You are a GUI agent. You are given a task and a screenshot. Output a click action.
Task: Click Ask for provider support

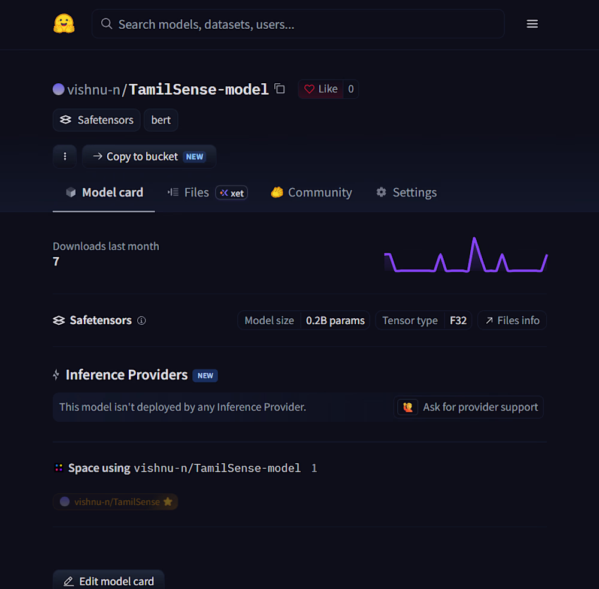click(x=468, y=407)
